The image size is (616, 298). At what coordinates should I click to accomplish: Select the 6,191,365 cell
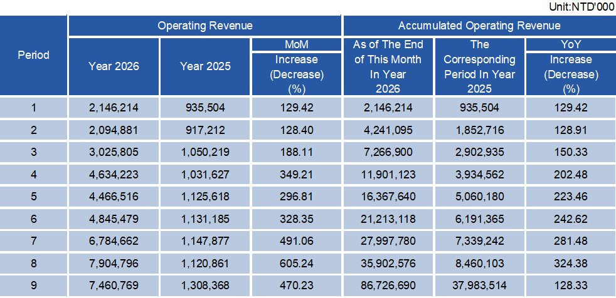point(480,218)
